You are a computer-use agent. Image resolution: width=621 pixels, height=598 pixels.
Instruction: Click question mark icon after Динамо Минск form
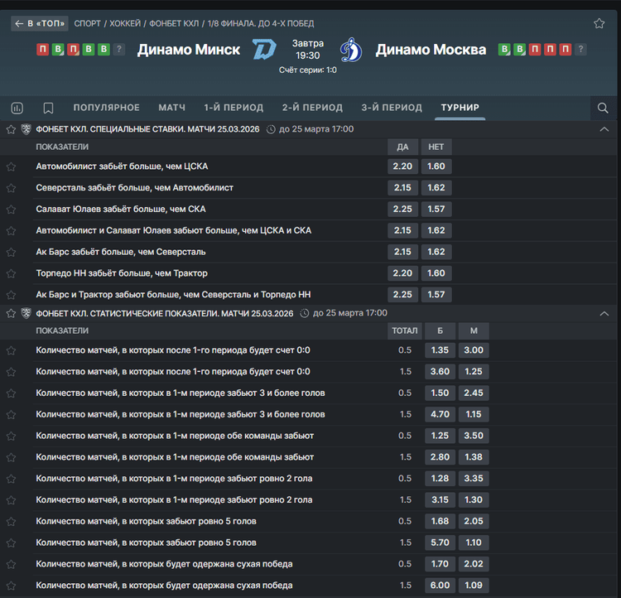point(119,50)
